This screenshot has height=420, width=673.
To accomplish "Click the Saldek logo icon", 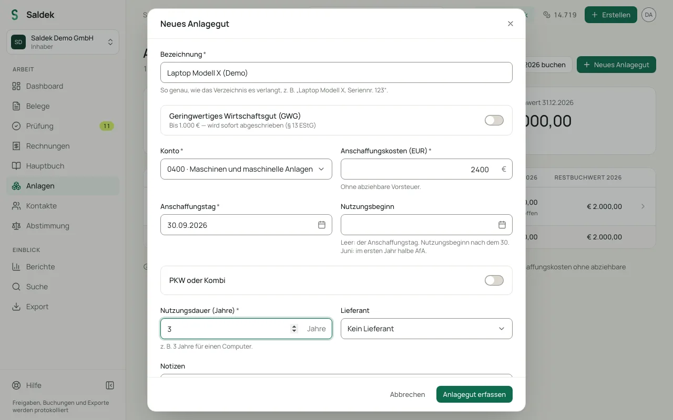I will coord(15,15).
